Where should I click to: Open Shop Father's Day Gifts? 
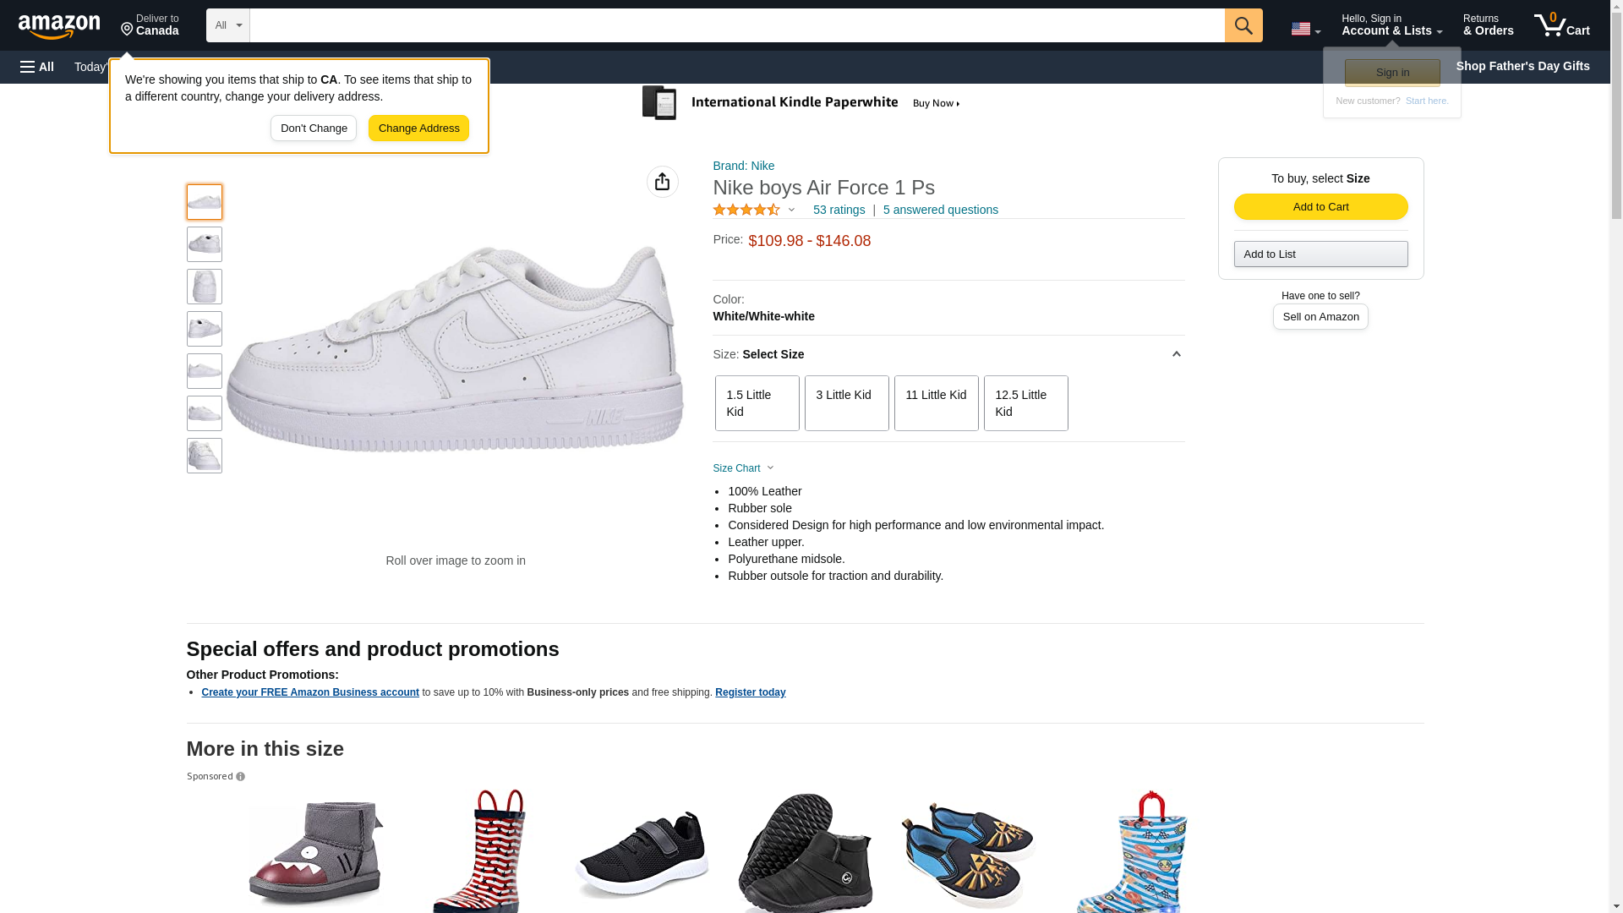pyautogui.click(x=1522, y=66)
